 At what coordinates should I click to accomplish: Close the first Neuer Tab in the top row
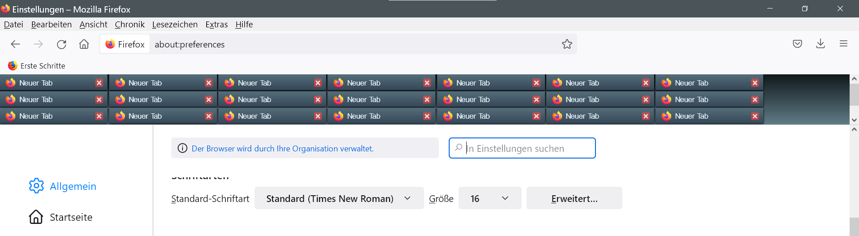click(99, 83)
